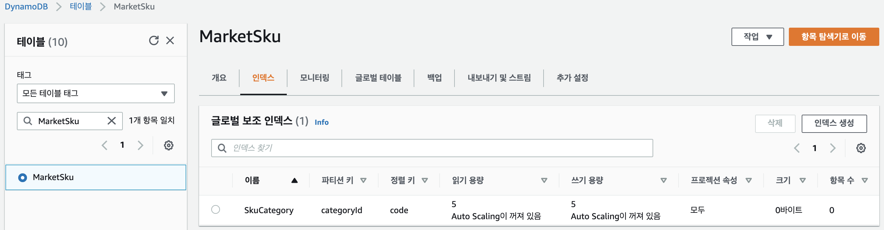
Task: Click the magnifier icon in table search
Action: [x=28, y=121]
